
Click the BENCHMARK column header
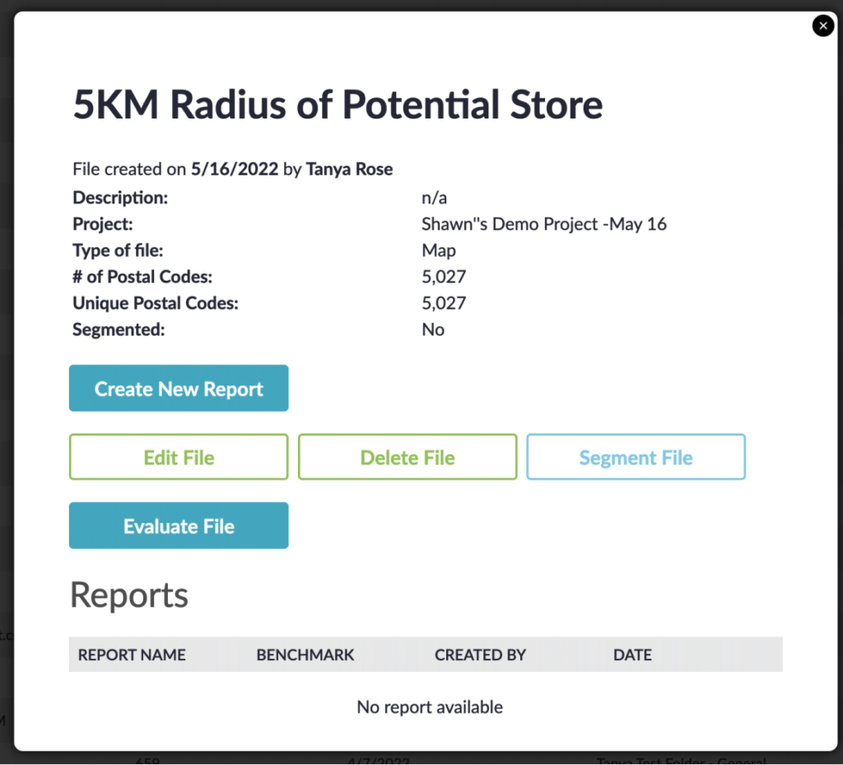[305, 655]
